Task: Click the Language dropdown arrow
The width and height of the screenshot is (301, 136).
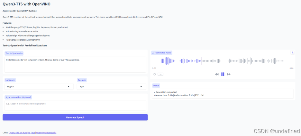Action: point(68,87)
